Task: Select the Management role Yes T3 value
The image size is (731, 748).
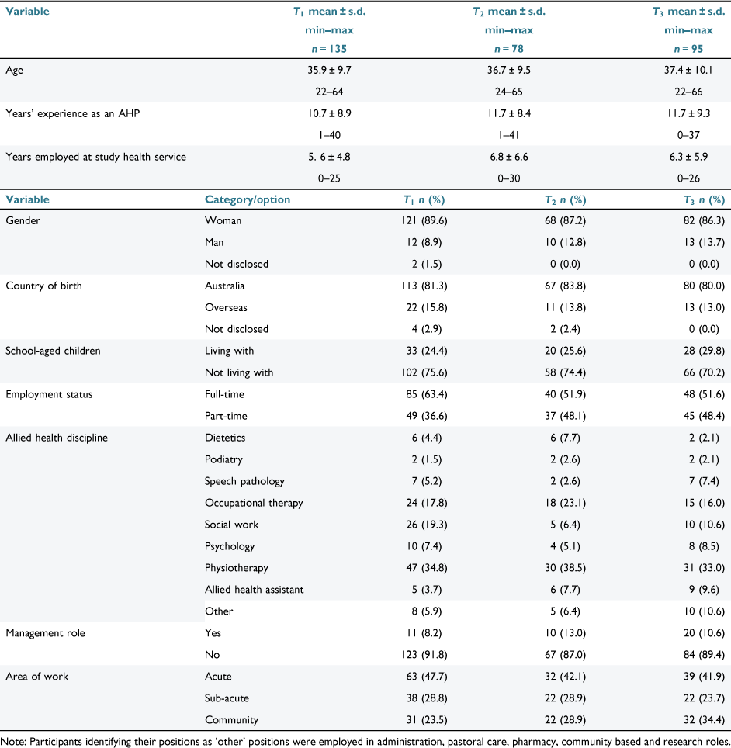Action: [704, 633]
